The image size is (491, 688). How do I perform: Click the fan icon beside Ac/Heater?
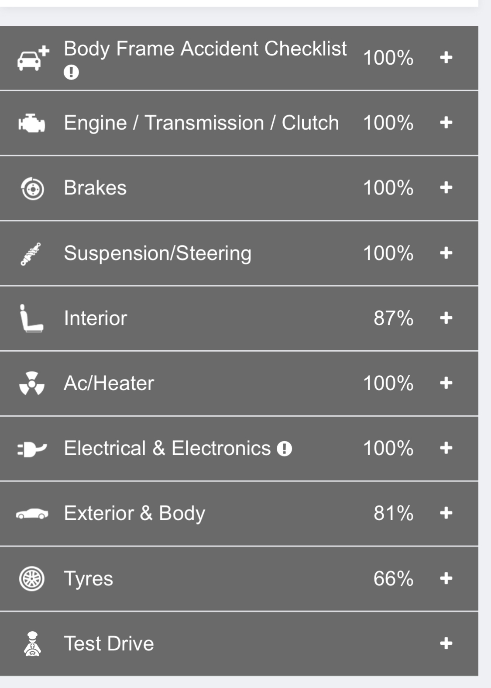coord(32,383)
